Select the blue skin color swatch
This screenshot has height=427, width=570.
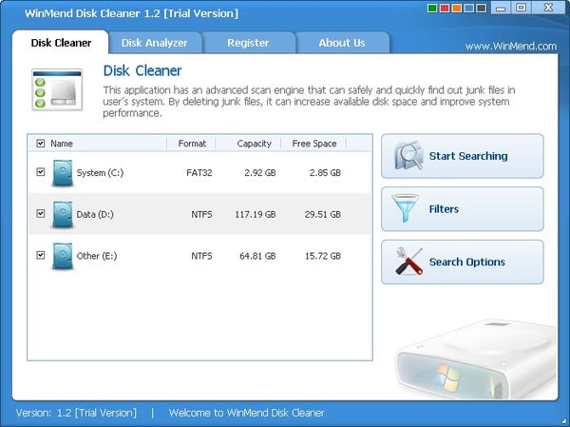click(469, 8)
